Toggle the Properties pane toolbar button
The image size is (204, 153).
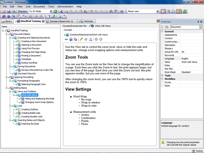pos(179,11)
